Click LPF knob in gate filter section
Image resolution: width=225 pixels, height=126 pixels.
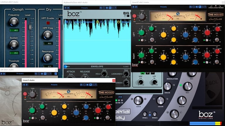coord(154,82)
